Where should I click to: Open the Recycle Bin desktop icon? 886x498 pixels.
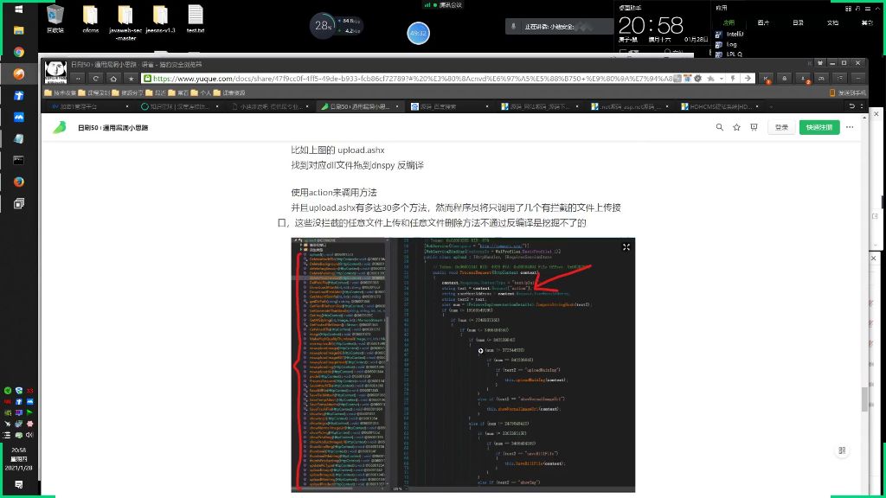(55, 19)
